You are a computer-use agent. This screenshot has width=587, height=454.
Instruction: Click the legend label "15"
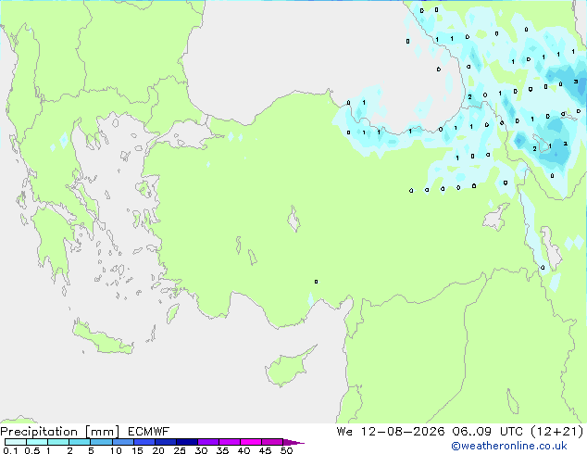(x=137, y=450)
